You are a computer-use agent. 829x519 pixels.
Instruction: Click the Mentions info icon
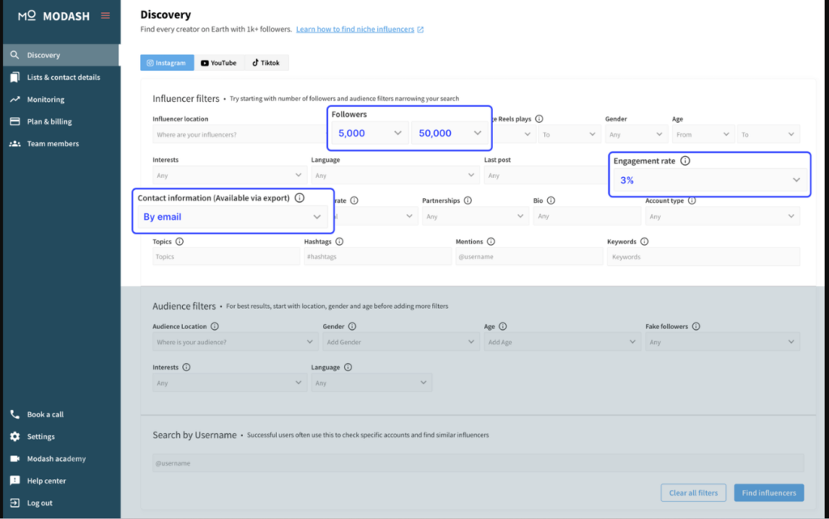click(491, 241)
